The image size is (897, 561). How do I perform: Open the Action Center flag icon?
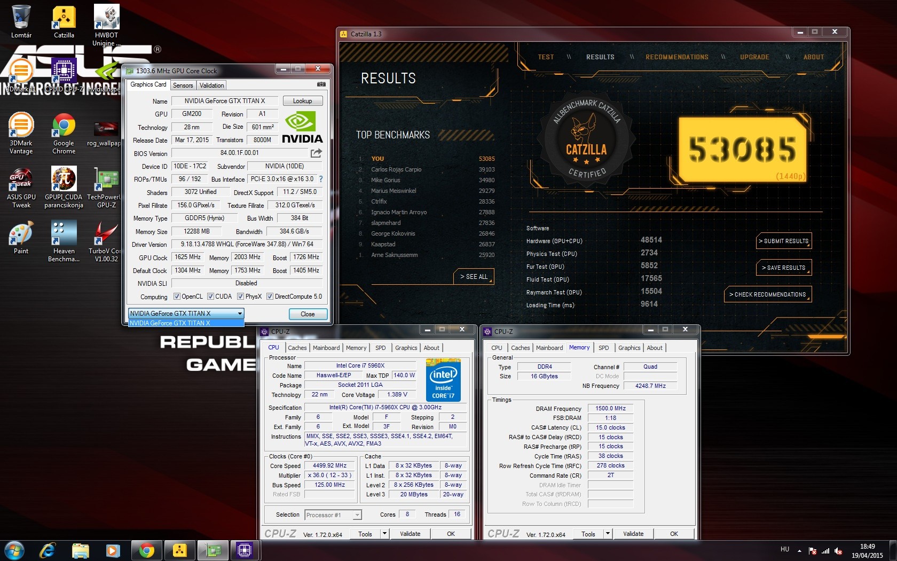pyautogui.click(x=813, y=551)
